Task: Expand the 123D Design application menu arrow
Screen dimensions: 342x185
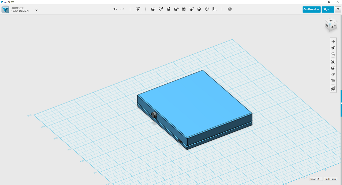Action: [x=36, y=10]
